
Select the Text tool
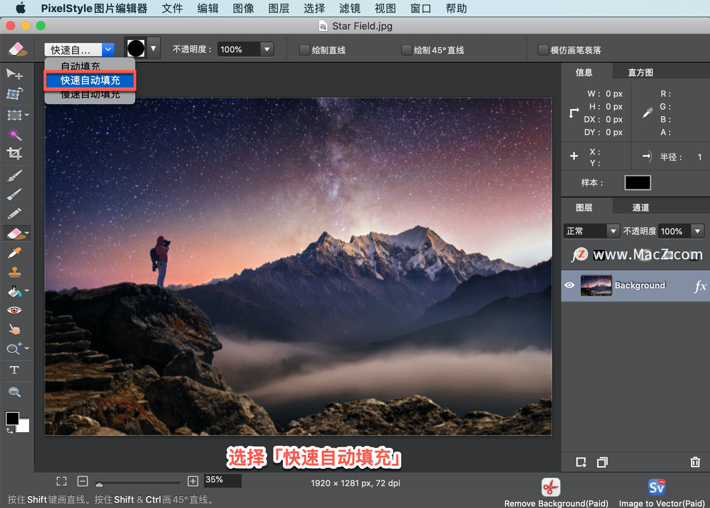pos(14,370)
